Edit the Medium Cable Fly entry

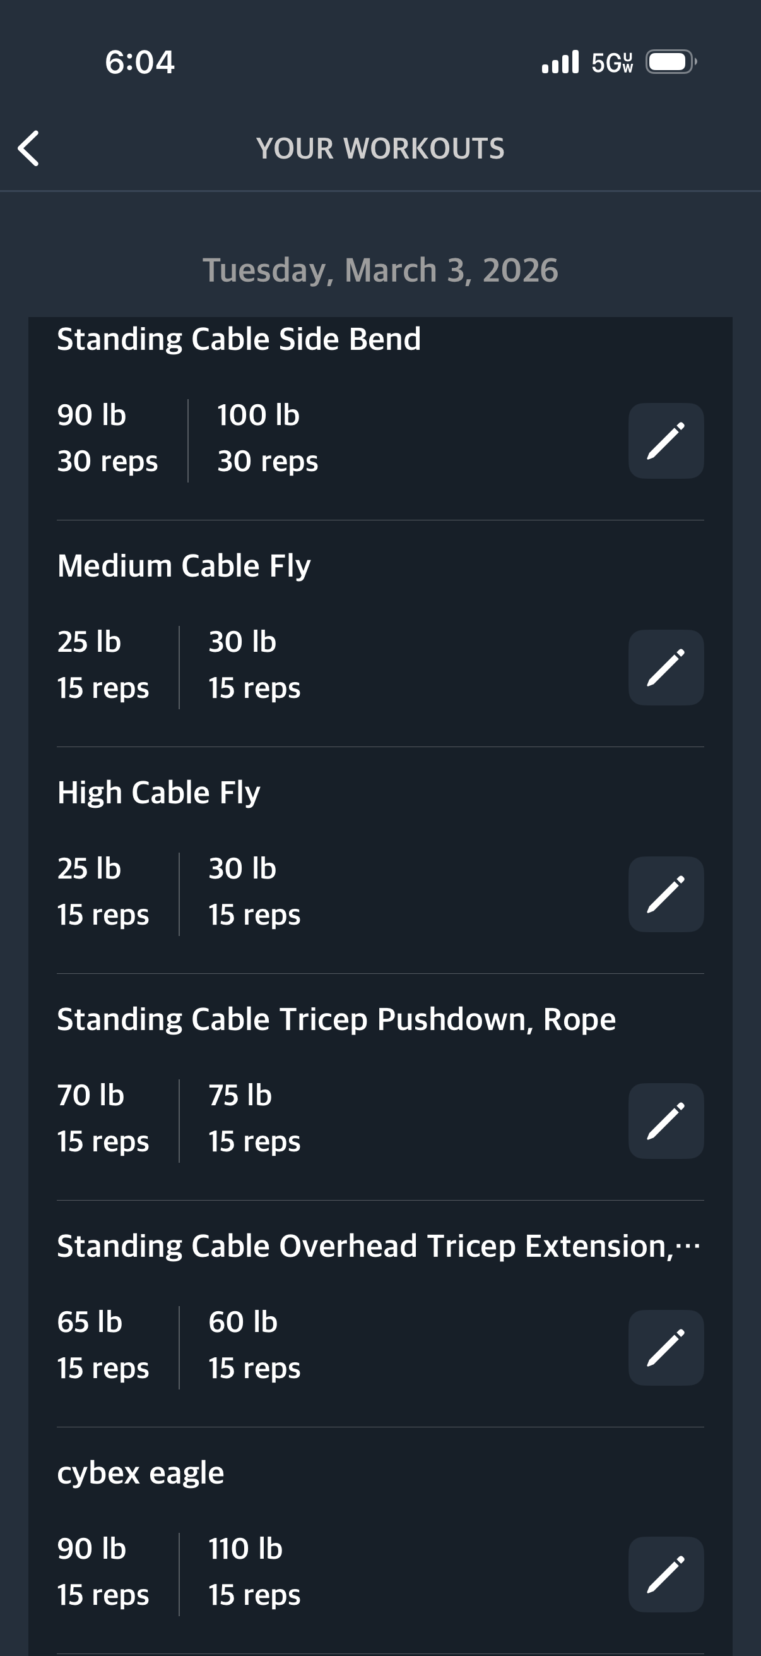[x=665, y=668]
